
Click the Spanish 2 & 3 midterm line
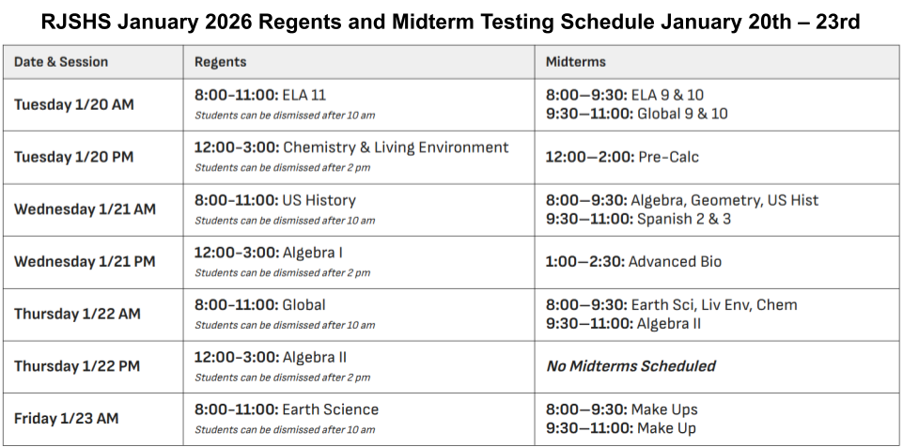coord(638,219)
